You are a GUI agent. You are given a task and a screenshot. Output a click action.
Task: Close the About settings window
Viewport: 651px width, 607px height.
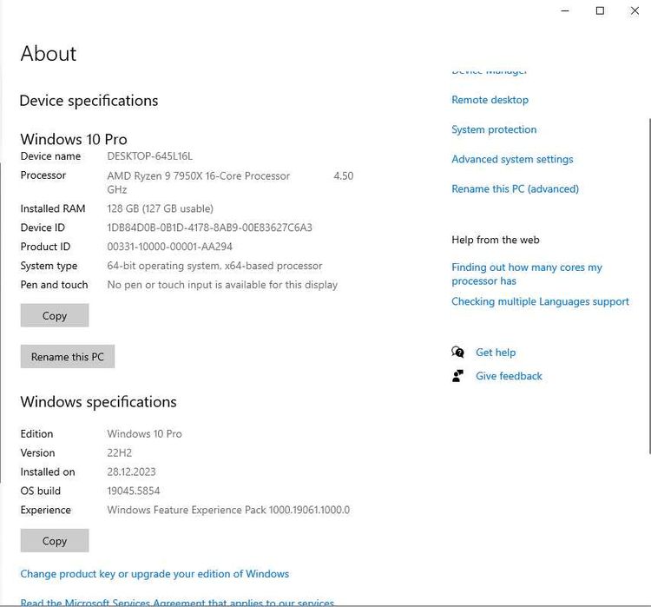pyautogui.click(x=635, y=10)
